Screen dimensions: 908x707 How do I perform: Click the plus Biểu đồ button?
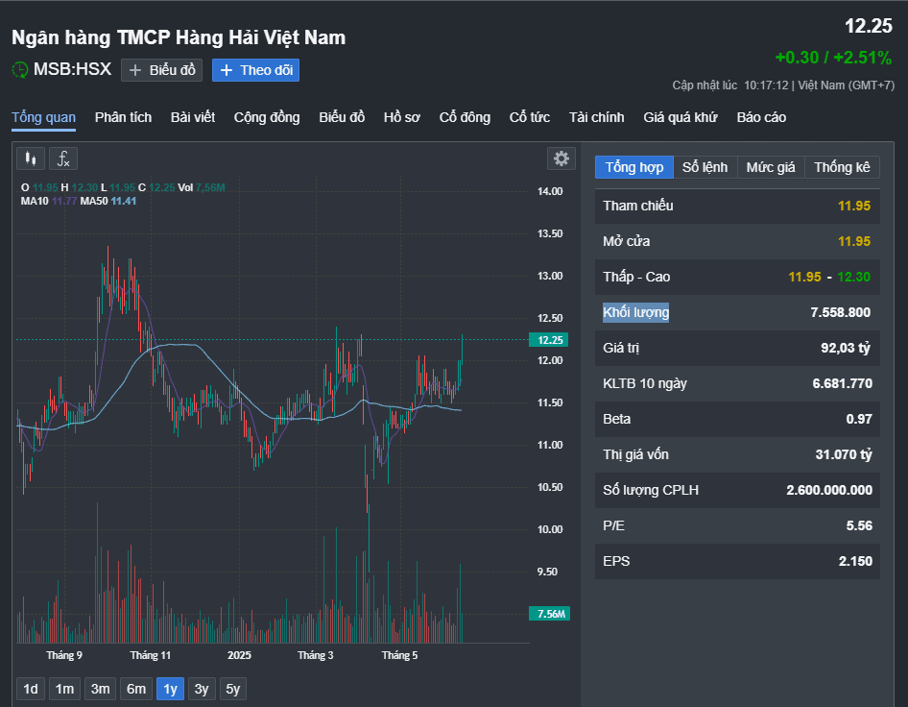click(x=161, y=70)
